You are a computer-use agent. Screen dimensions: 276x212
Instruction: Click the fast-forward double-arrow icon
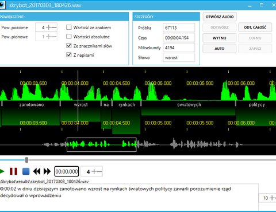tap(47, 171)
